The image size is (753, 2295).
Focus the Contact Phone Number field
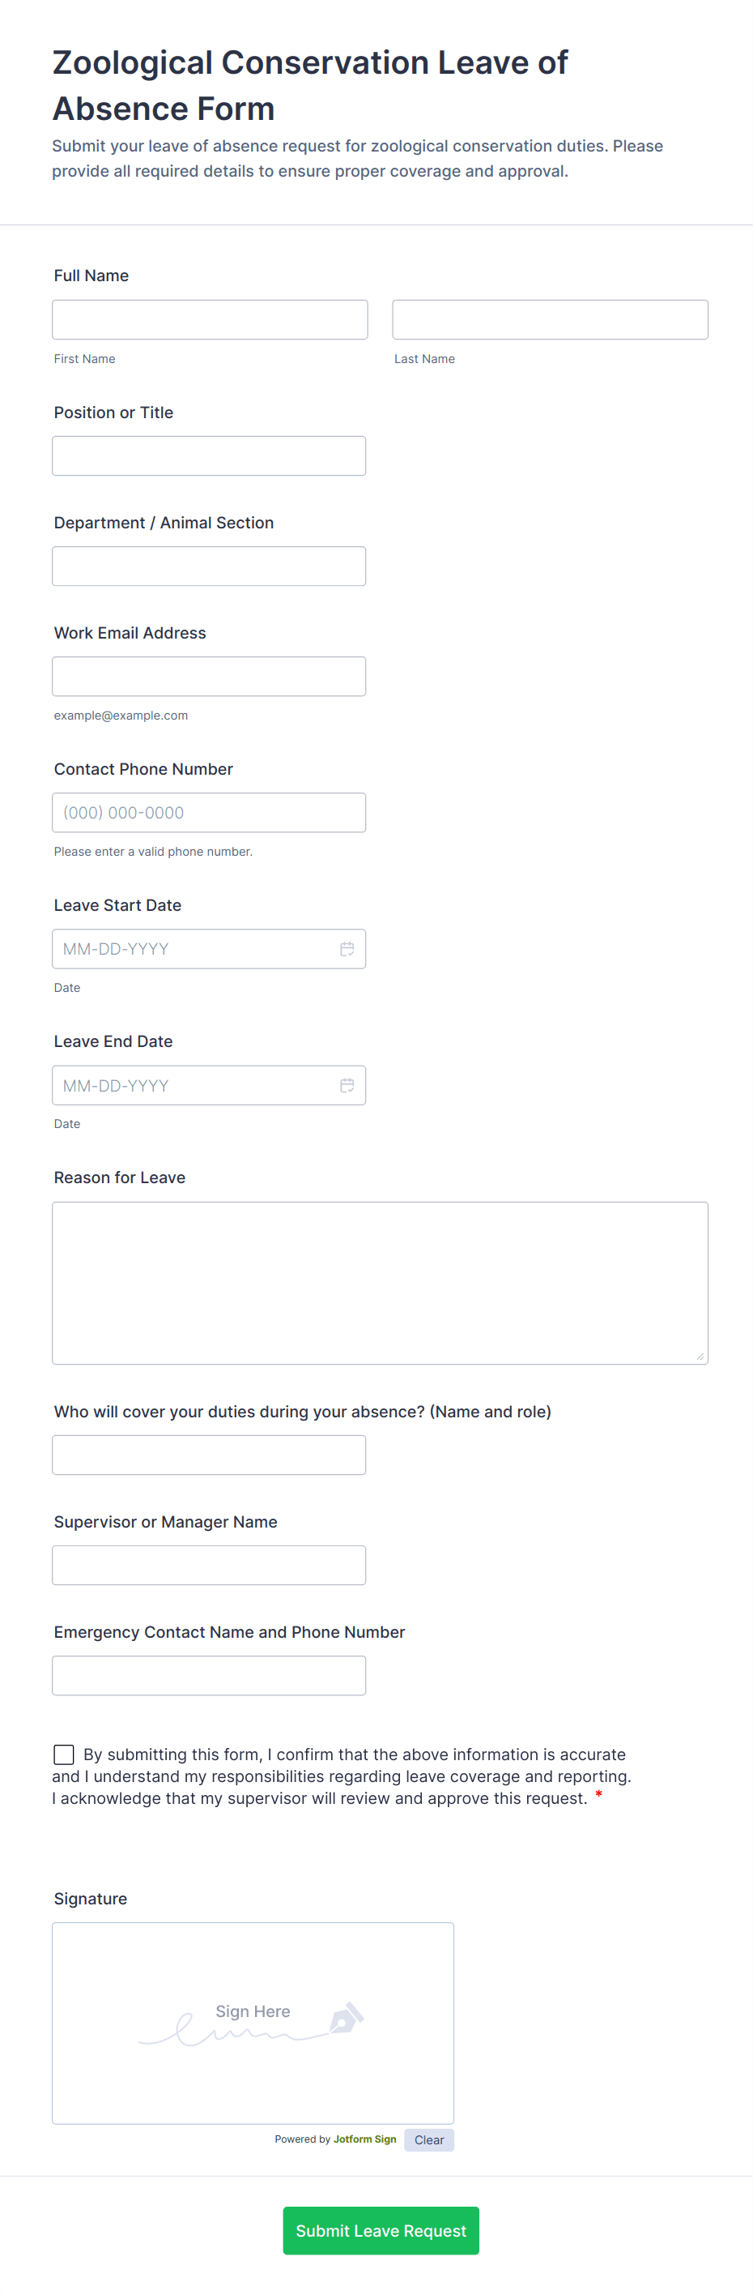click(209, 813)
